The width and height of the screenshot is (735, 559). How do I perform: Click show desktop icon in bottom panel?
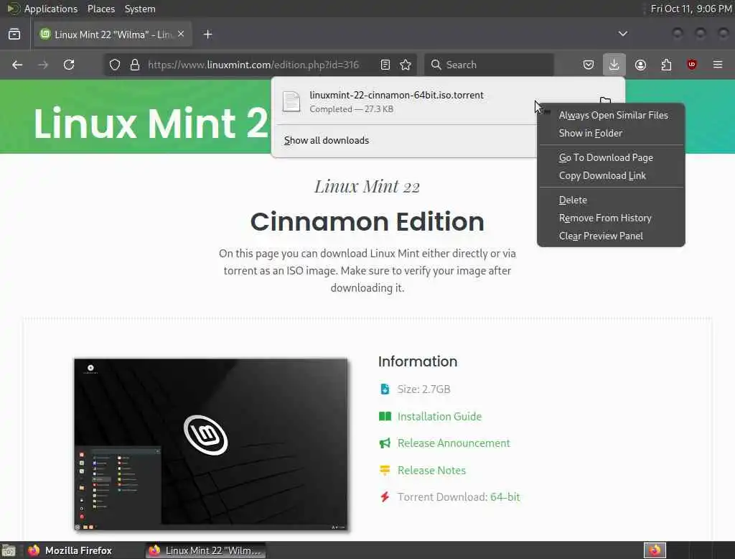tap(9, 550)
